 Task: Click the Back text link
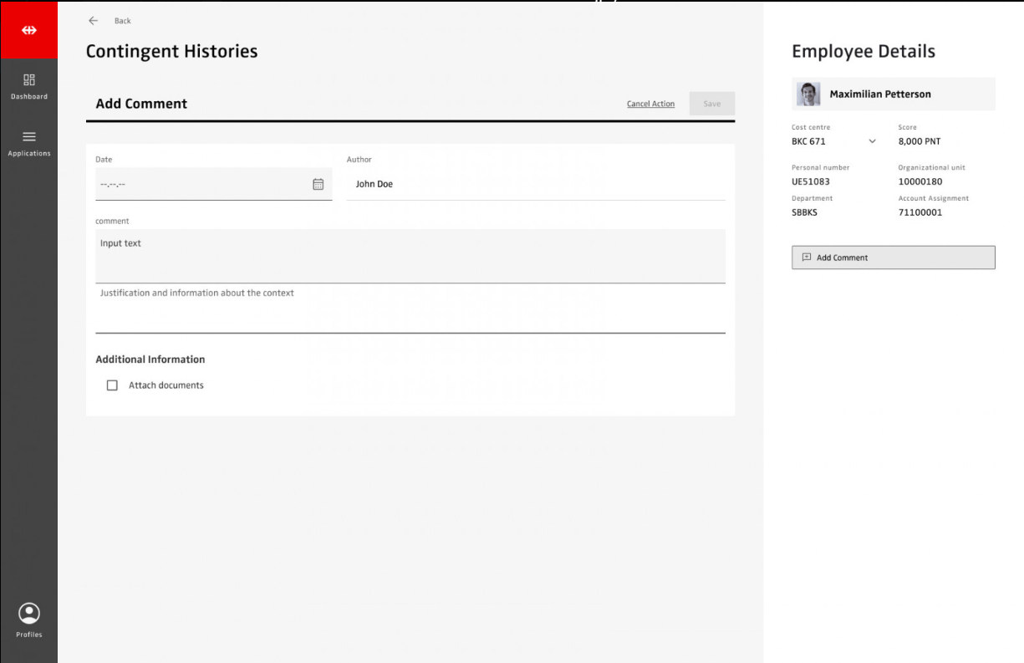pos(123,21)
